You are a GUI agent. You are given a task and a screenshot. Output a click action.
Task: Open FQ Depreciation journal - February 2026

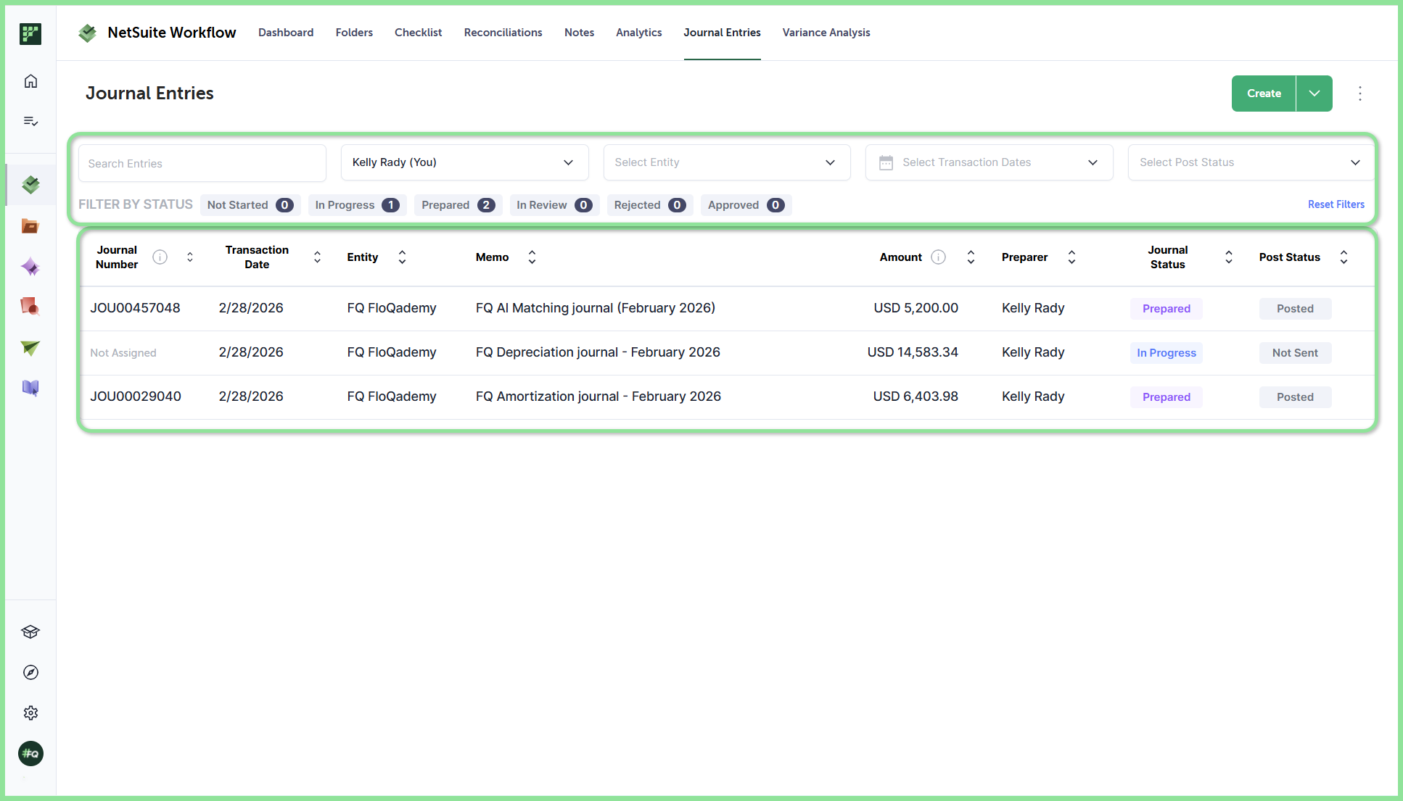[x=598, y=352]
